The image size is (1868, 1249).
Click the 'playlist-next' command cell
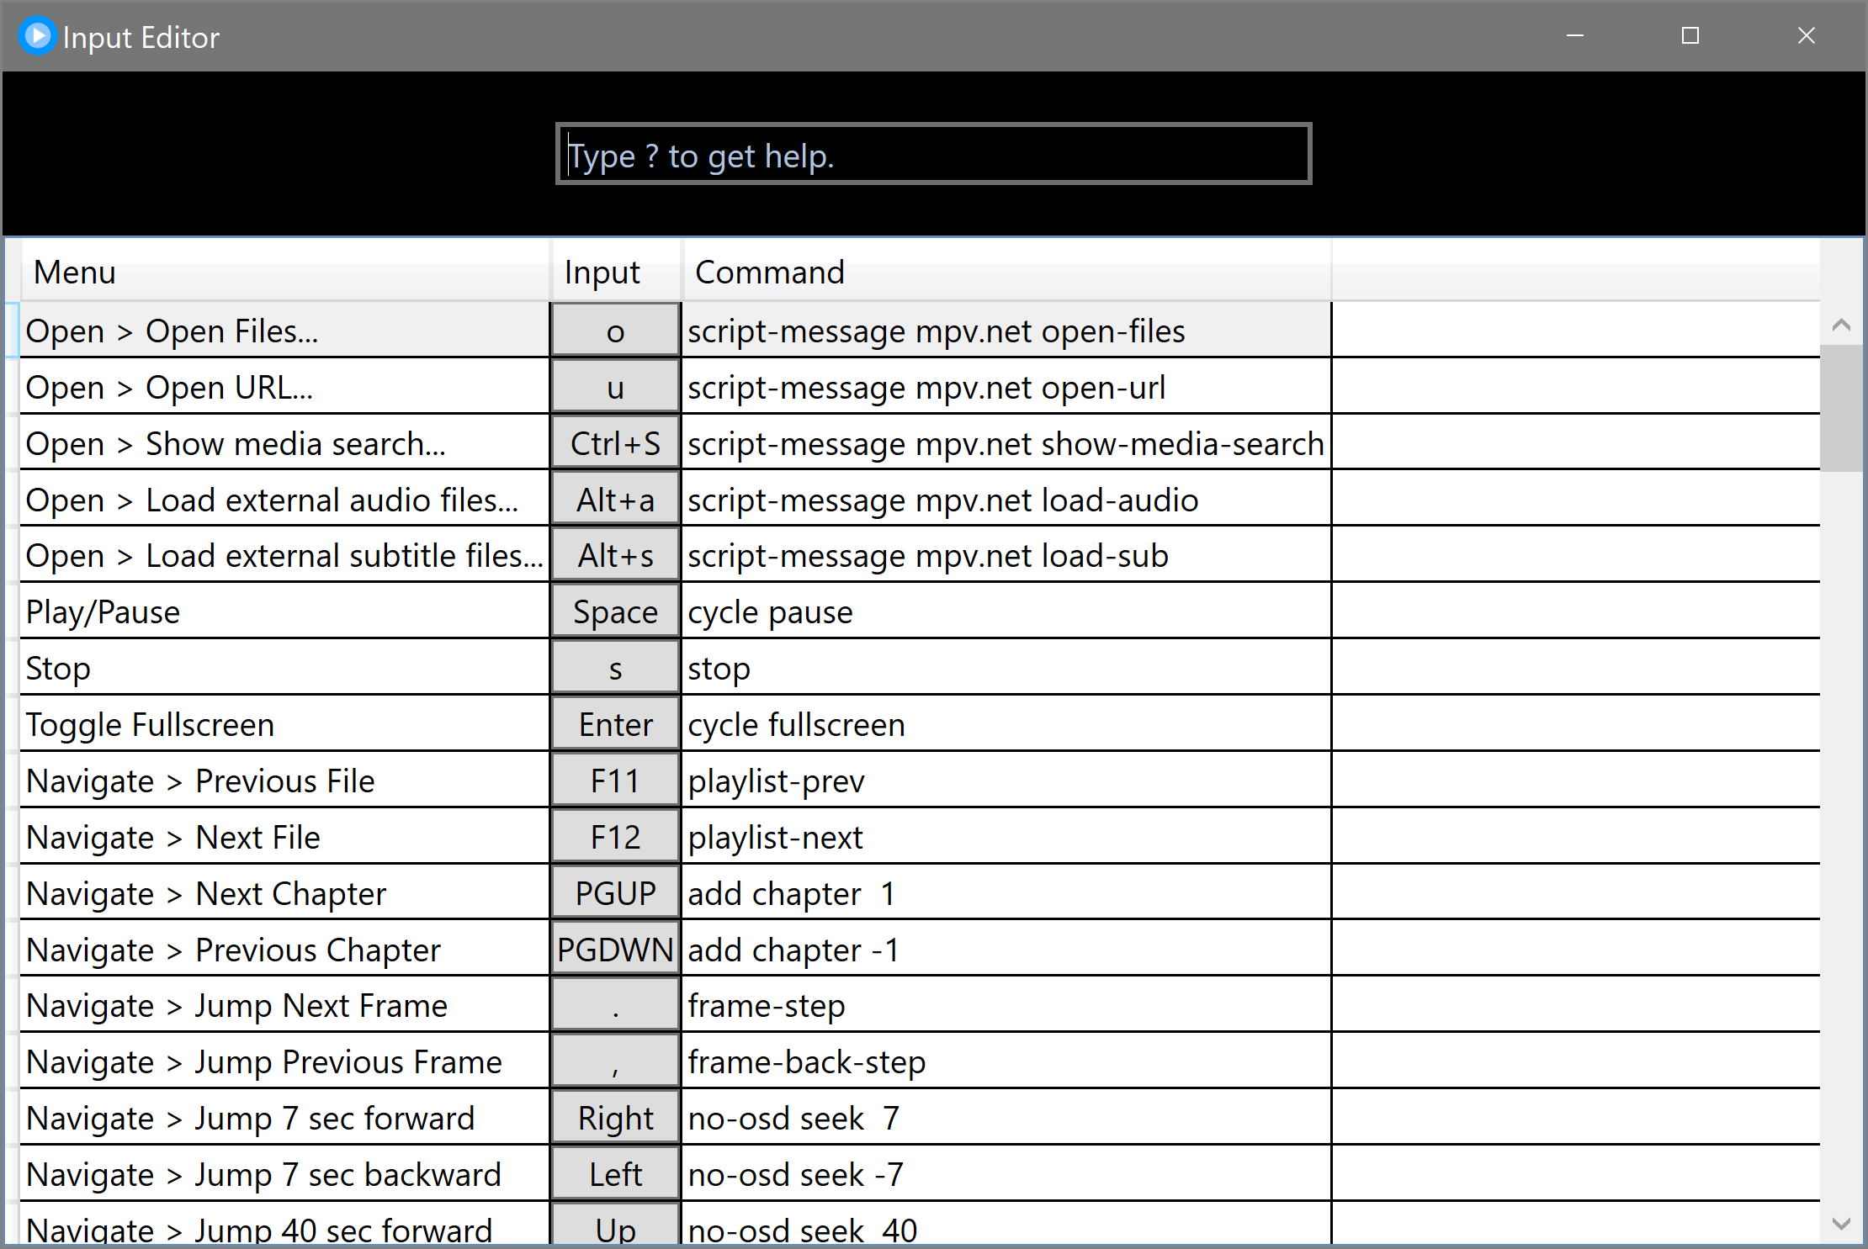tap(1007, 837)
